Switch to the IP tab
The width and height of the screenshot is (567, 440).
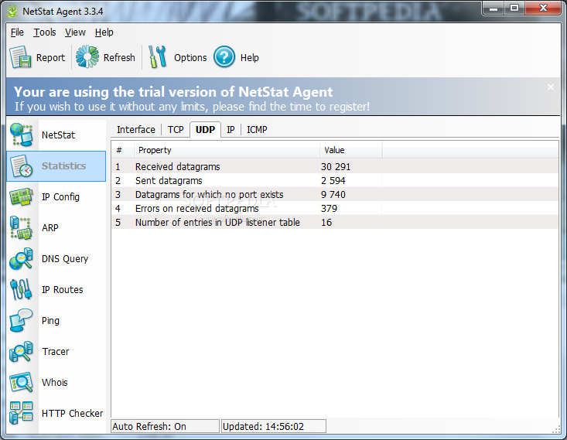pos(231,129)
